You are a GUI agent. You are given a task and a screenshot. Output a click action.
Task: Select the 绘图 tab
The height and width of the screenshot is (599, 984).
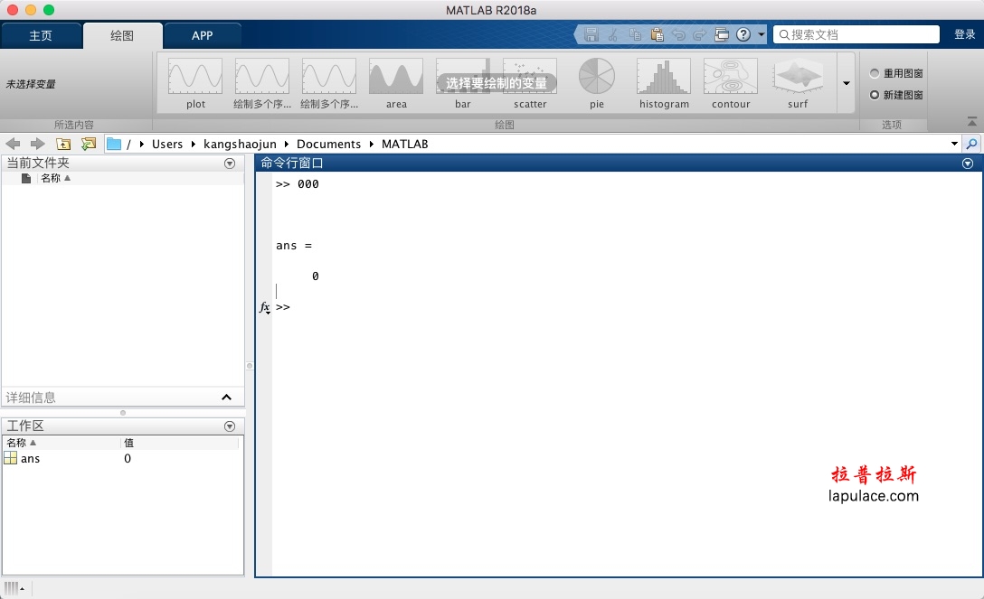click(x=122, y=36)
